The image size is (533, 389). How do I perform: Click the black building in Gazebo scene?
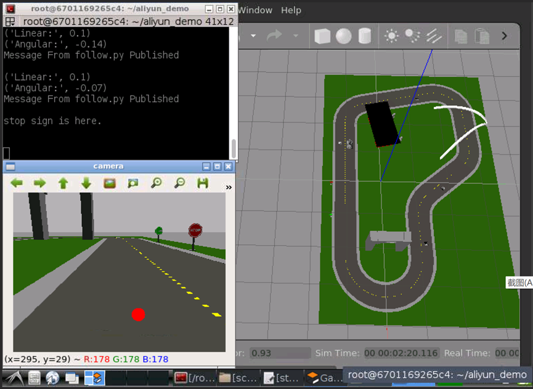pos(383,124)
